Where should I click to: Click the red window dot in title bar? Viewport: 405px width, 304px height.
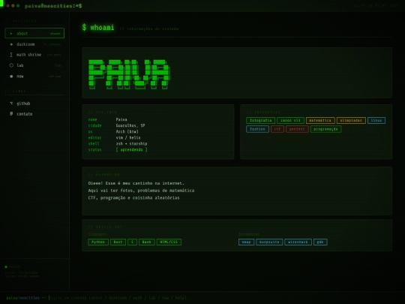8,6
